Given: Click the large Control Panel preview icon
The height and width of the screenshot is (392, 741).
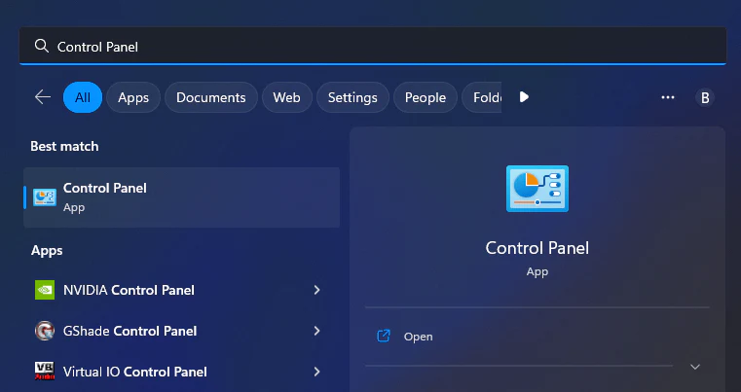Looking at the screenshot, I should tap(537, 189).
